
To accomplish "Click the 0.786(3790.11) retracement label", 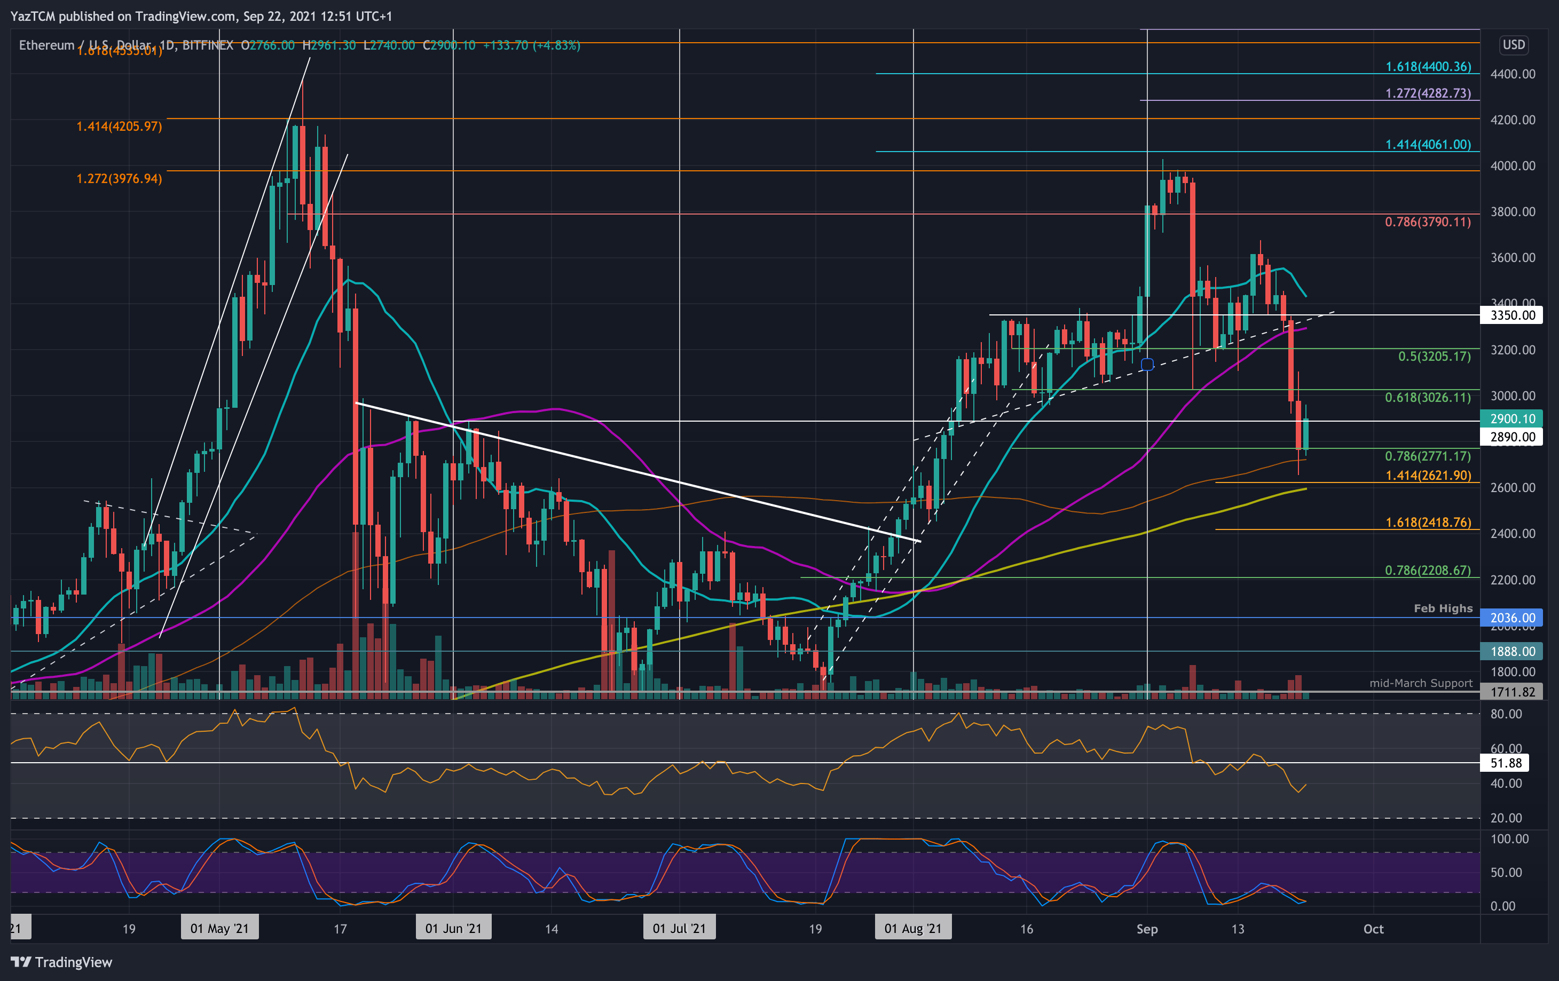I will 1428,222.
